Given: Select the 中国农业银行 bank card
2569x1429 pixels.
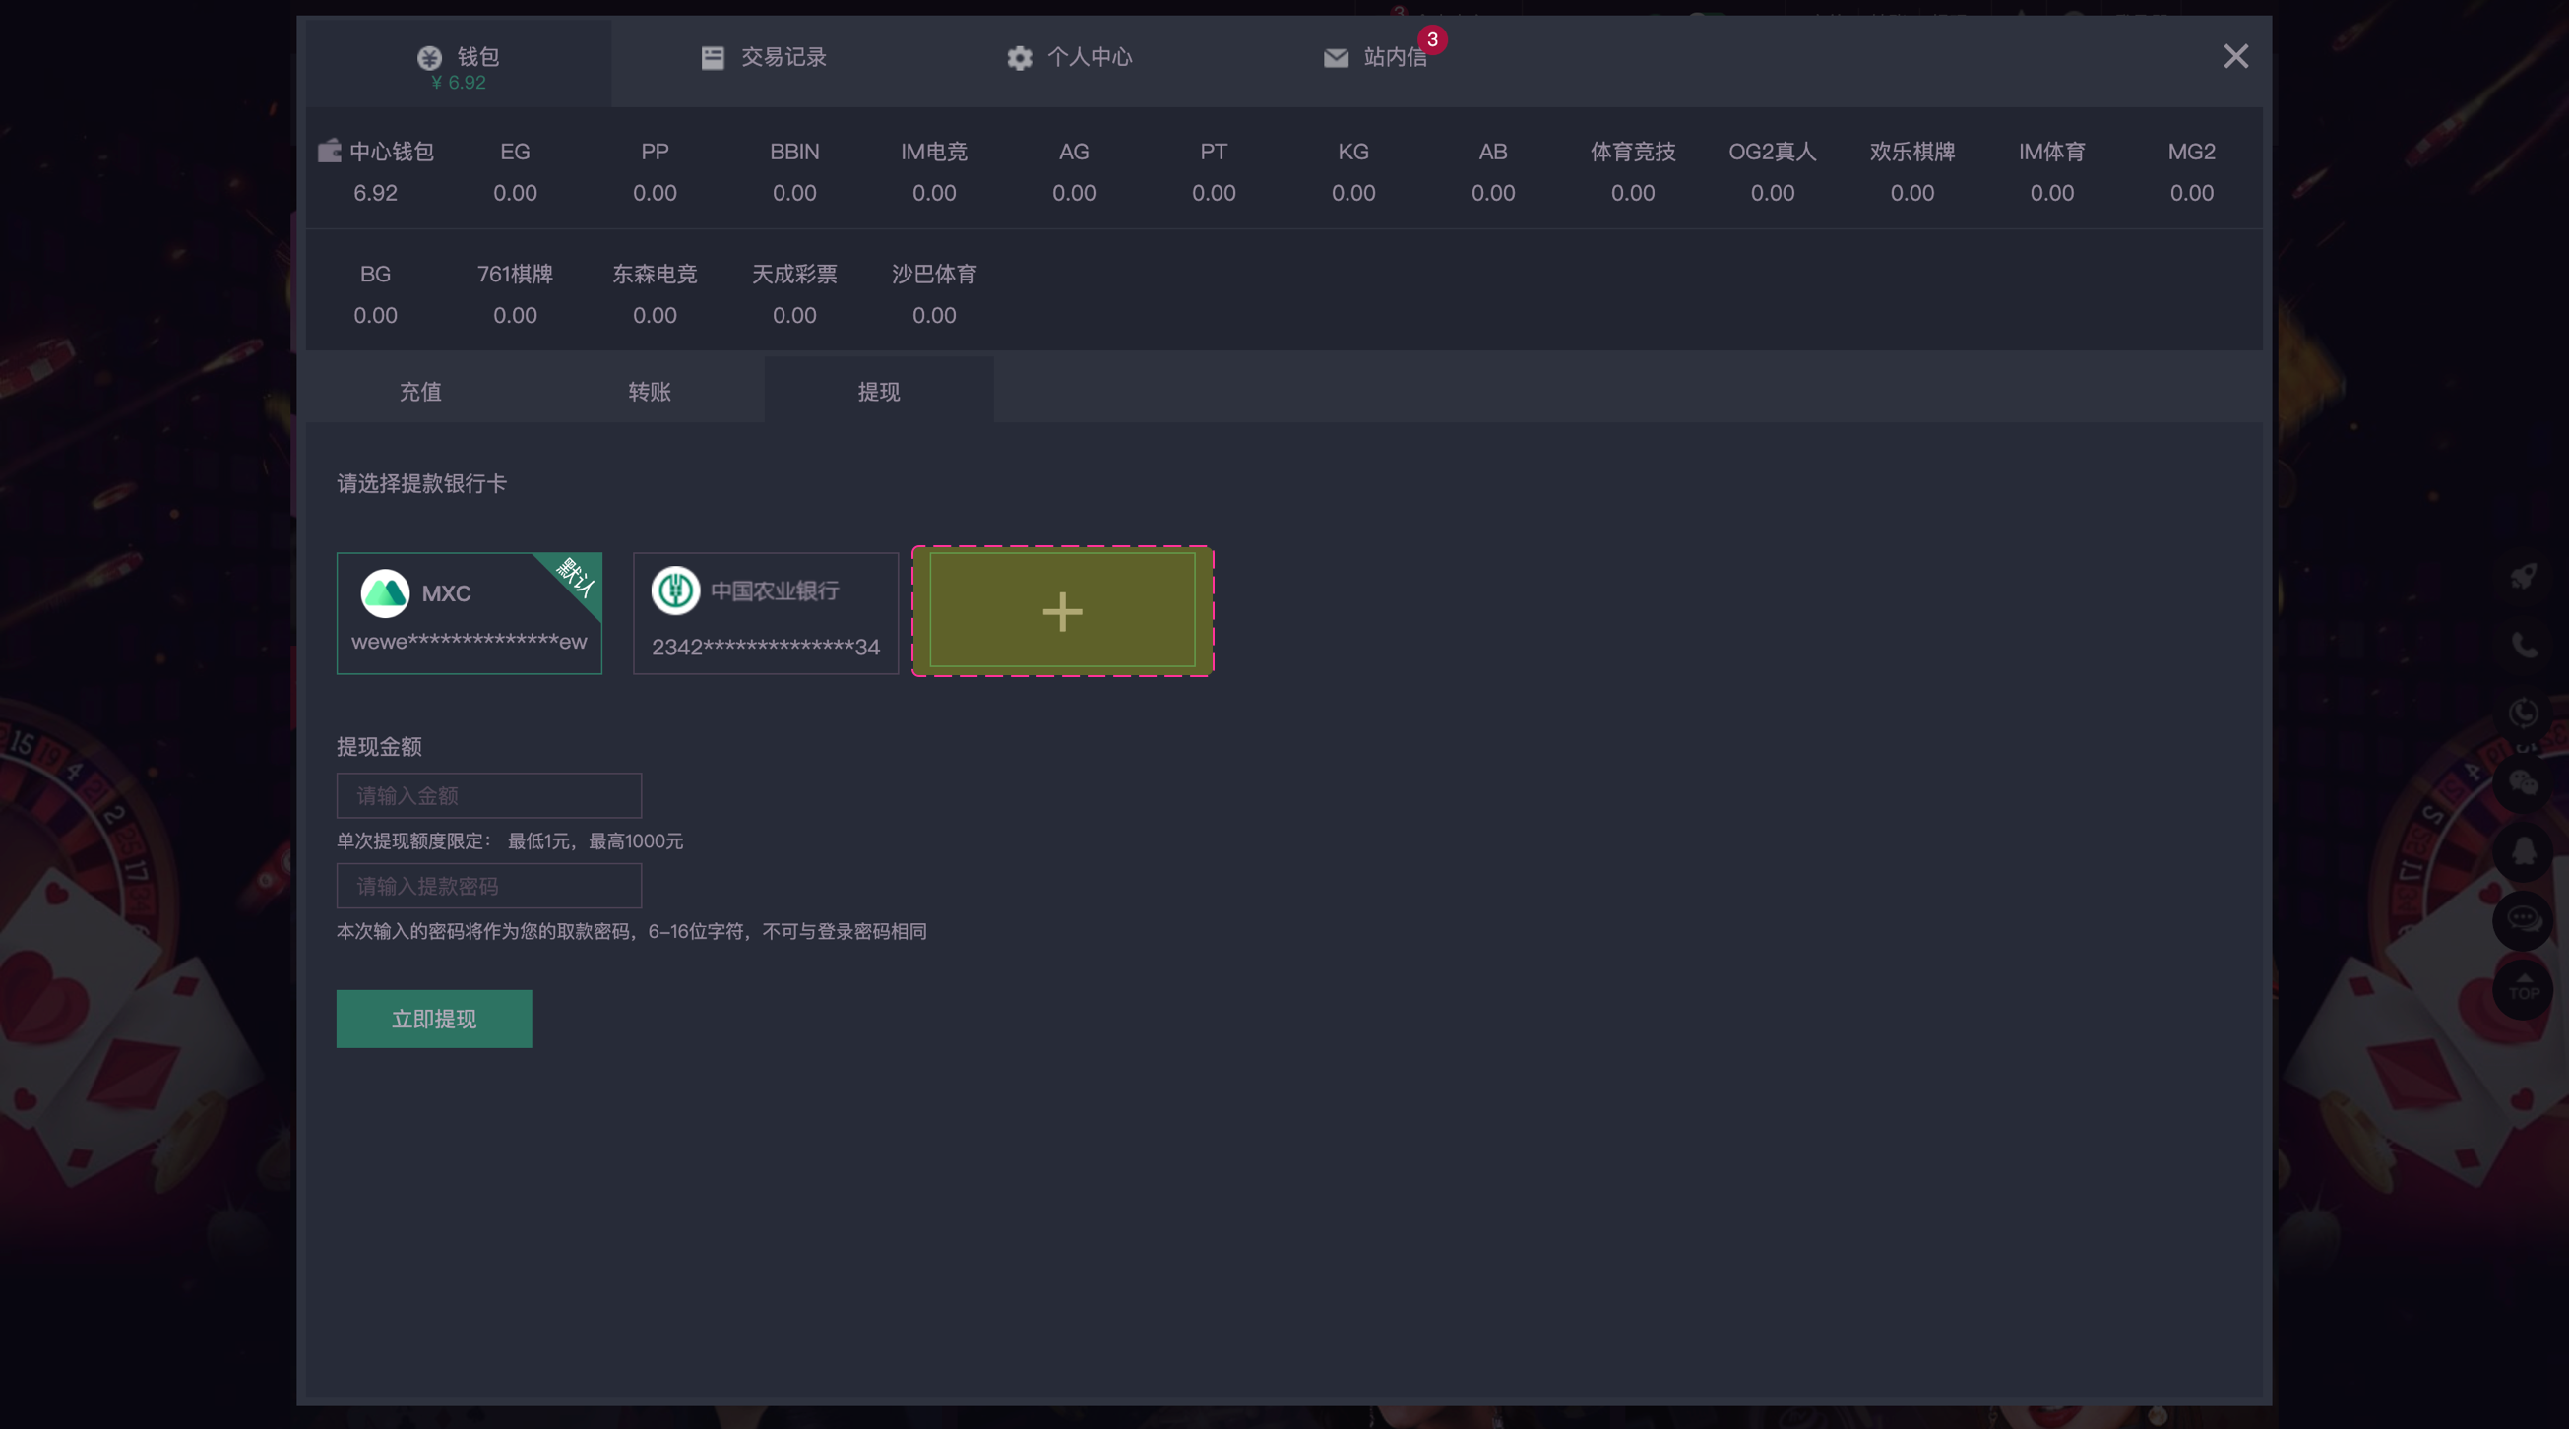Looking at the screenshot, I should tap(765, 613).
